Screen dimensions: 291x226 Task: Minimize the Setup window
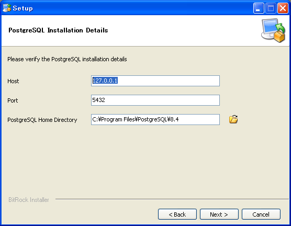coord(259,8)
